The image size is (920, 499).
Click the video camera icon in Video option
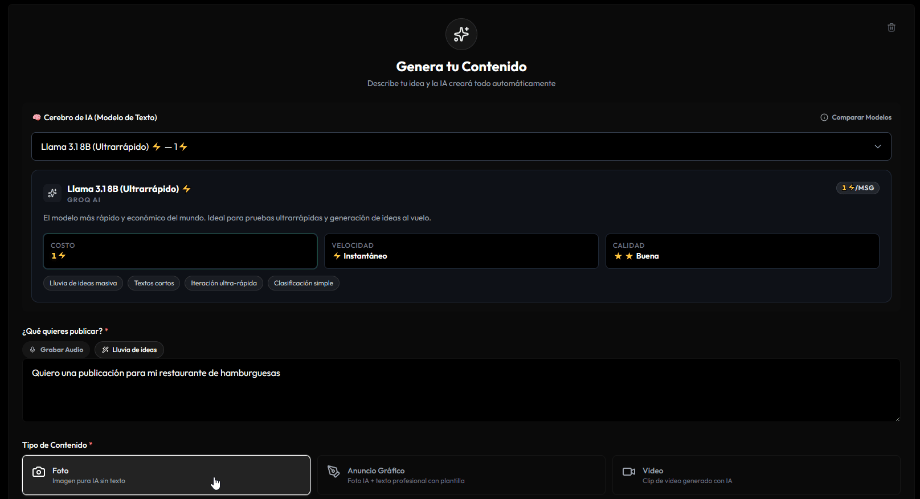(629, 472)
